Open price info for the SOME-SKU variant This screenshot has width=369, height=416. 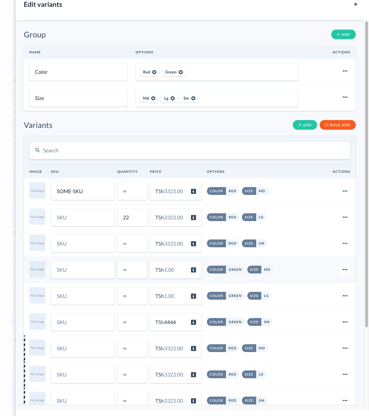point(193,191)
